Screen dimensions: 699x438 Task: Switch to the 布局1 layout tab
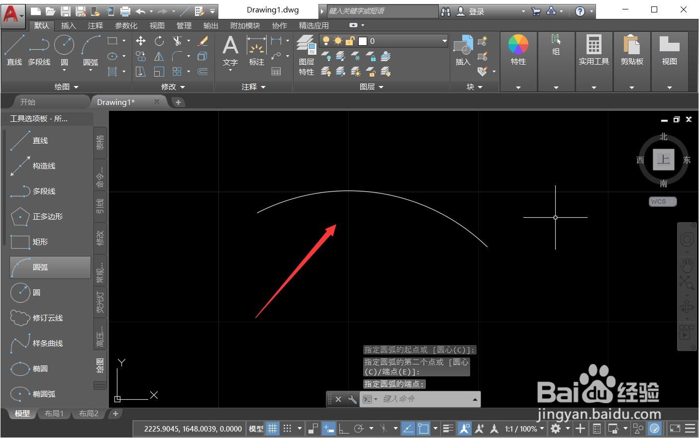click(54, 414)
